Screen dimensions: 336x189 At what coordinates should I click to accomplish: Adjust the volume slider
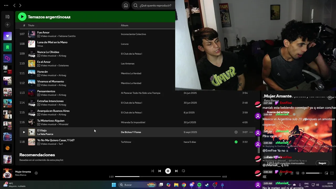pos(314,173)
